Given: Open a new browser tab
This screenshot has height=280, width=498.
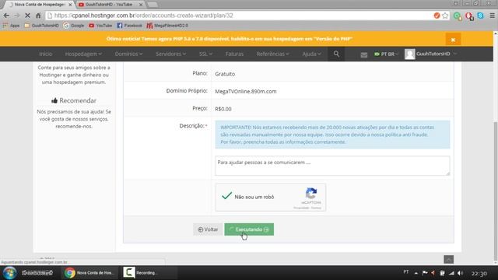Looking at the screenshot, I should [x=153, y=5].
